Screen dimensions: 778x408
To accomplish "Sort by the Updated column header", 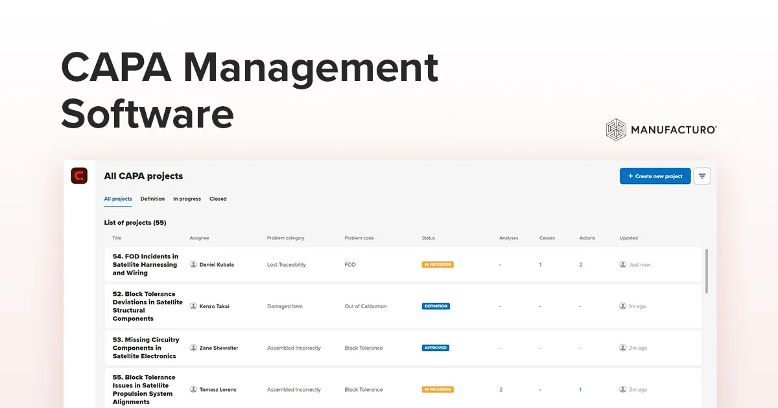I will [x=628, y=238].
